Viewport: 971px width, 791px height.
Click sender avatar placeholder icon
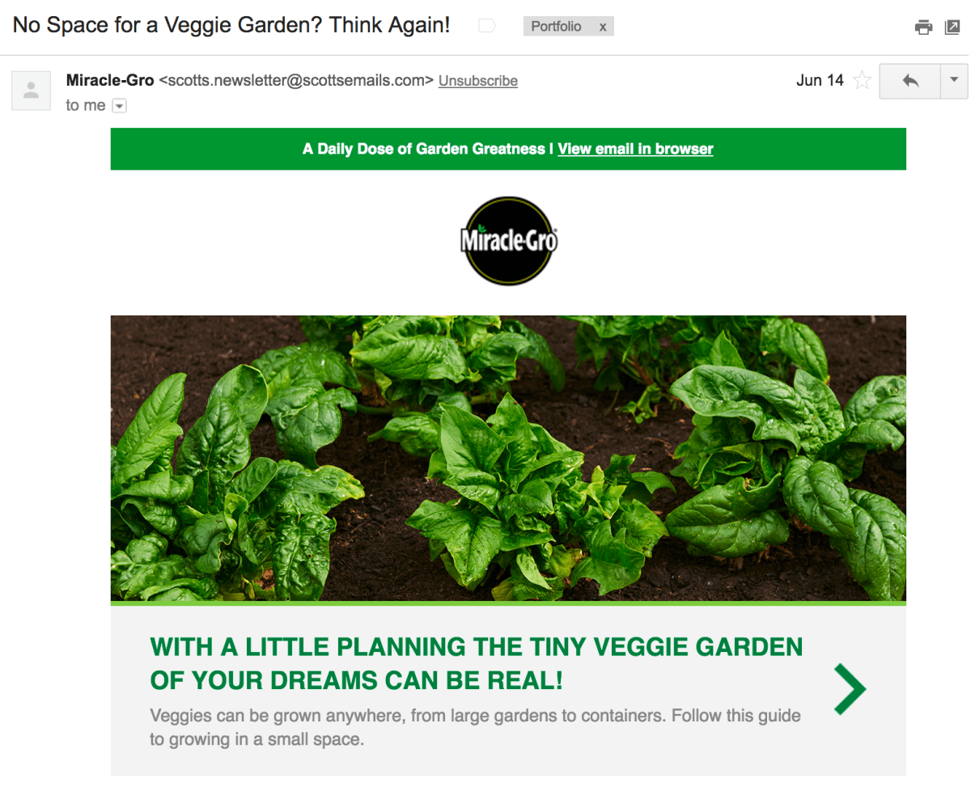tap(31, 90)
